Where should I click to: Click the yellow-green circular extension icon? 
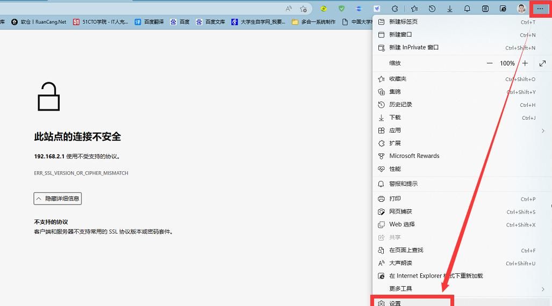coord(324,9)
